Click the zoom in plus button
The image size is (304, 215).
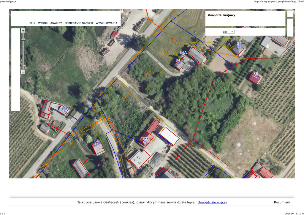pos(23,31)
